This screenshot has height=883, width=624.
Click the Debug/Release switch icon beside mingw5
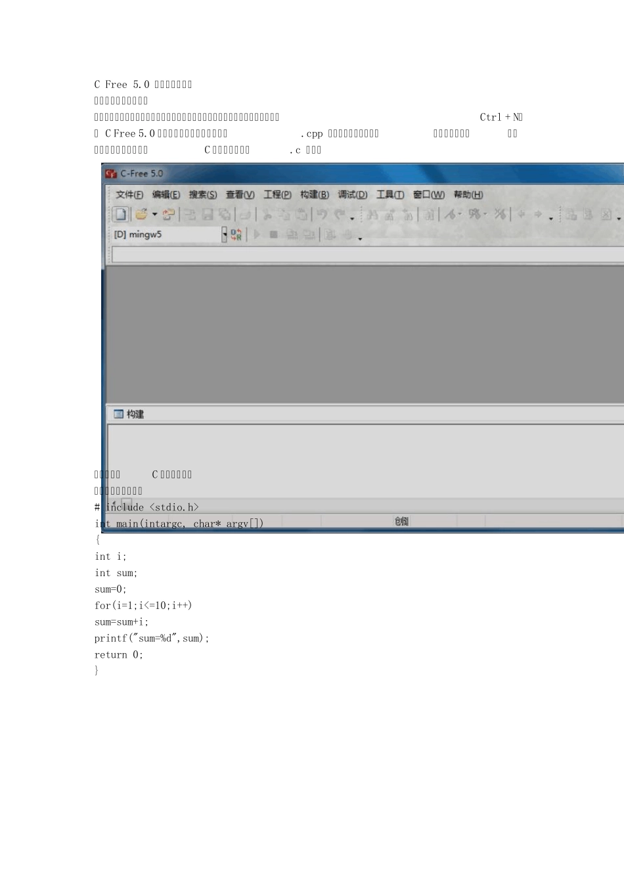(x=236, y=235)
